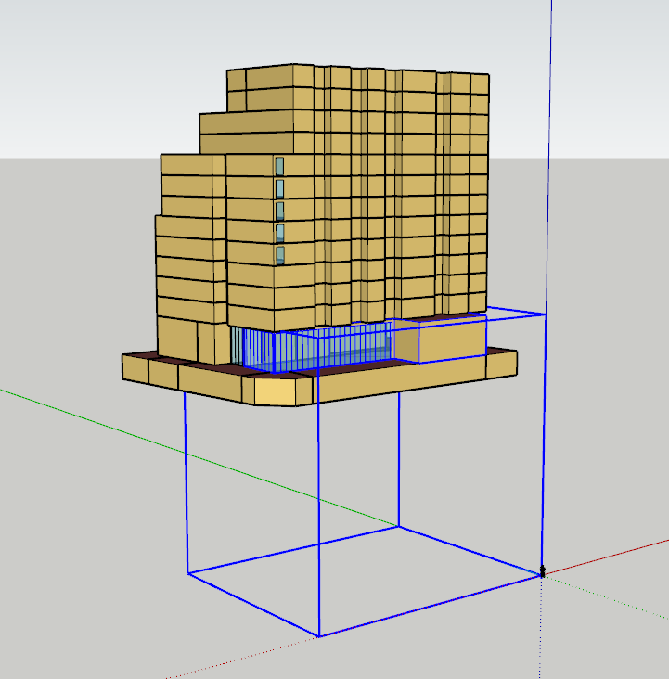This screenshot has height=679, width=669.
Task: Click the blue vertical axis above the model
Action: [x=551, y=139]
